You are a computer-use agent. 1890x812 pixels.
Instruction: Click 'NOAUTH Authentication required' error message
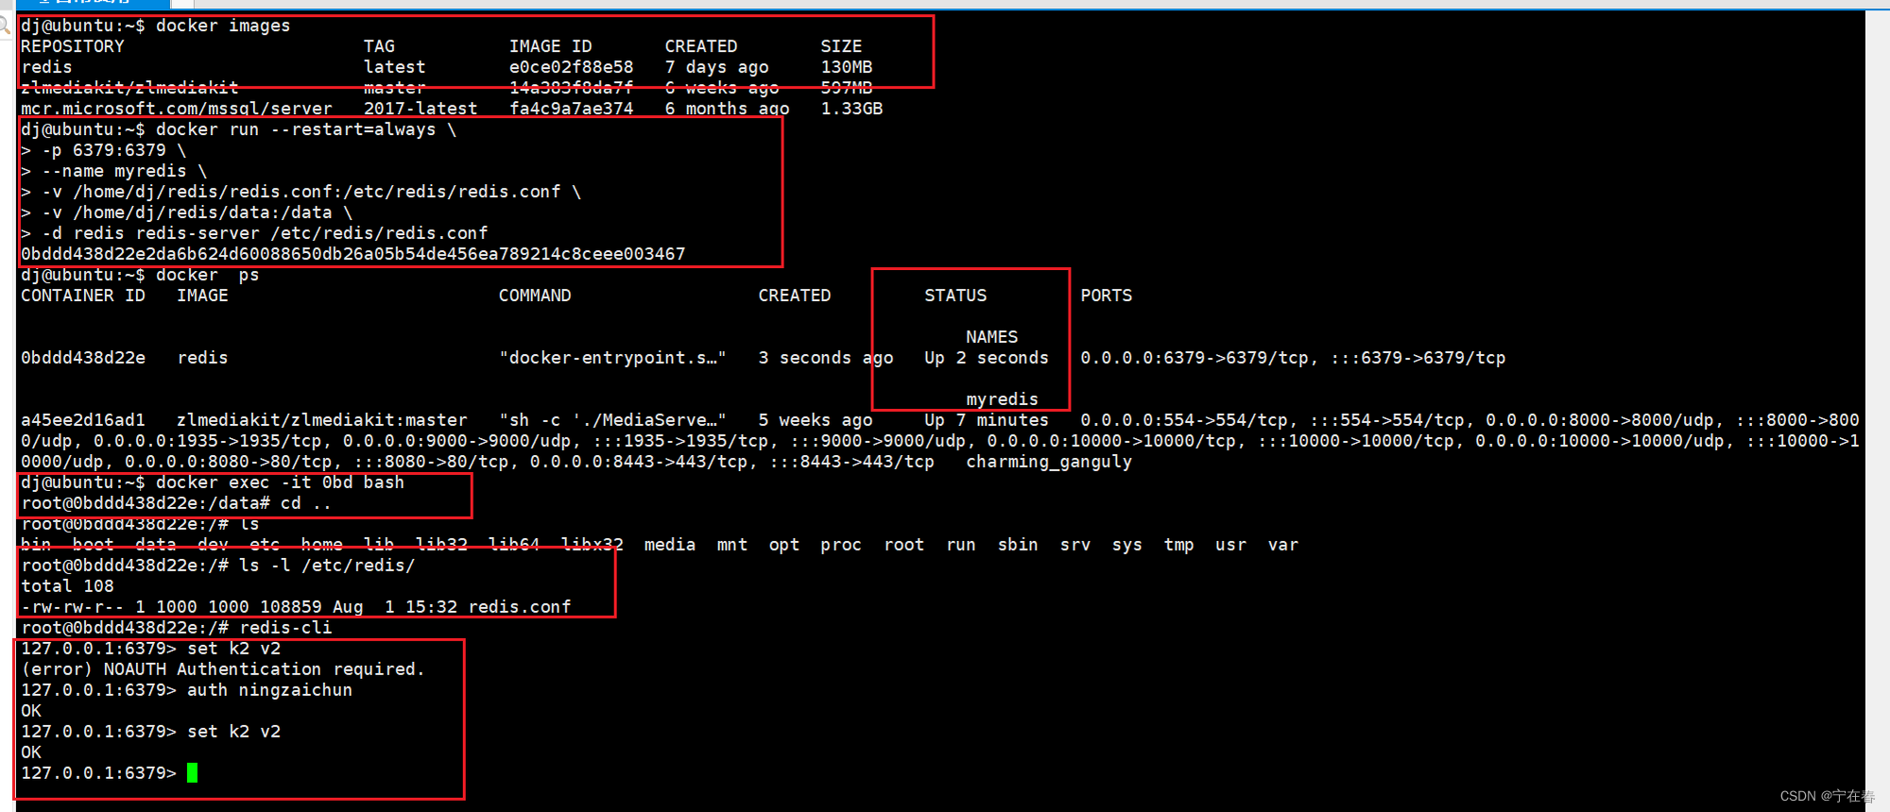tap(265, 669)
